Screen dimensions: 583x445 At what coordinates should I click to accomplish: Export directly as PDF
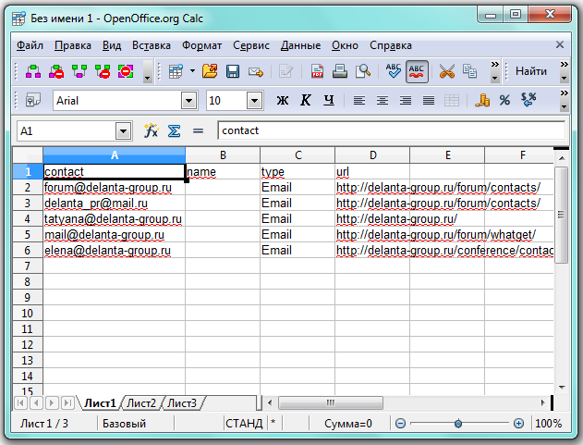click(317, 71)
